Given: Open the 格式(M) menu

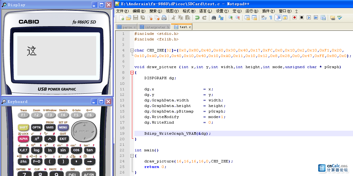Looking at the screenshot, I should (x=189, y=11).
